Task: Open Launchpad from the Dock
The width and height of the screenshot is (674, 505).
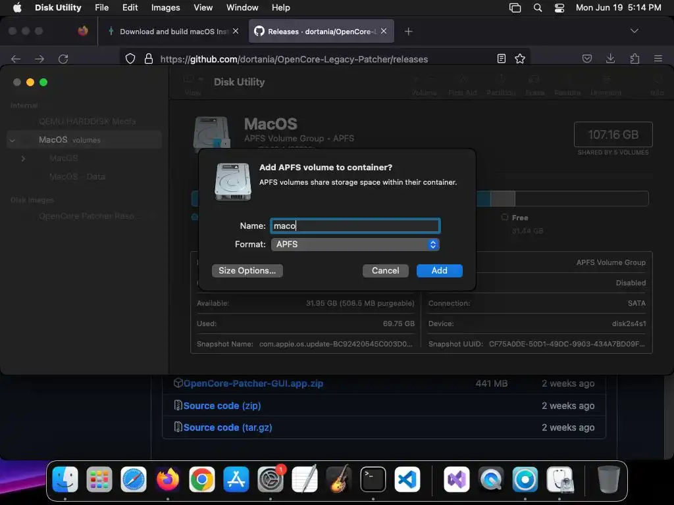Action: [99, 479]
